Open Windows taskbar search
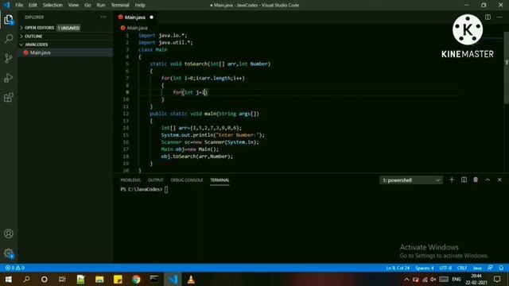Viewport: 509px width, 286px height. click(x=26, y=279)
